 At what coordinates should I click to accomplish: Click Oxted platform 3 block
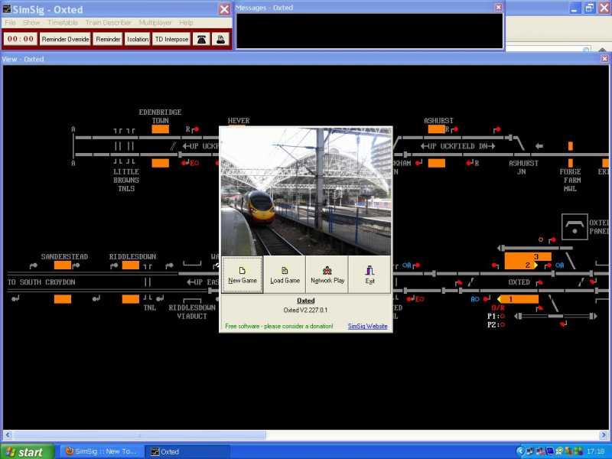tap(528, 256)
